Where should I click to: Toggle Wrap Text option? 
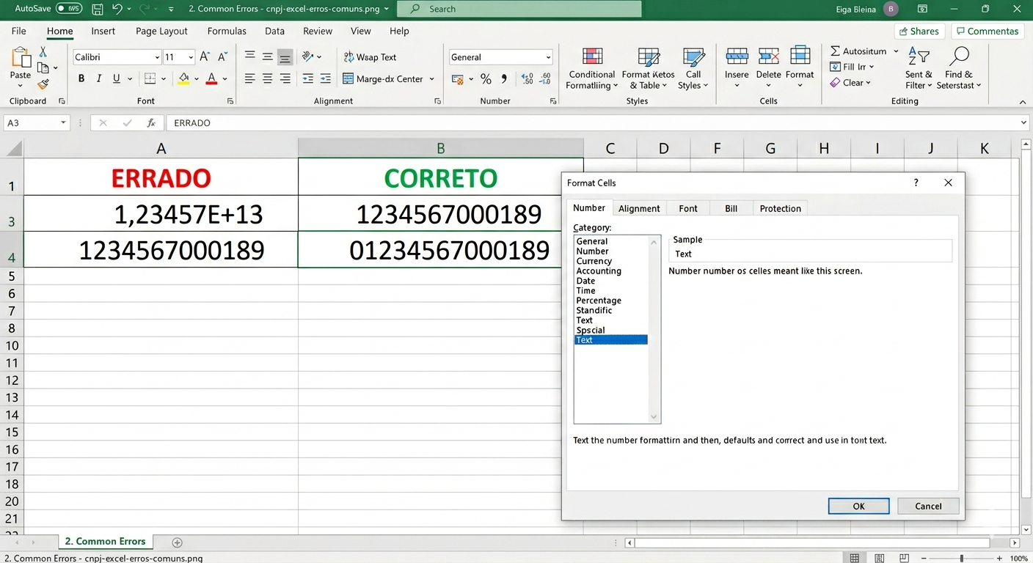tap(371, 57)
